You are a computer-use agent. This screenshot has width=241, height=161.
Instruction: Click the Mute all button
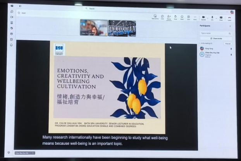[x=227, y=44]
